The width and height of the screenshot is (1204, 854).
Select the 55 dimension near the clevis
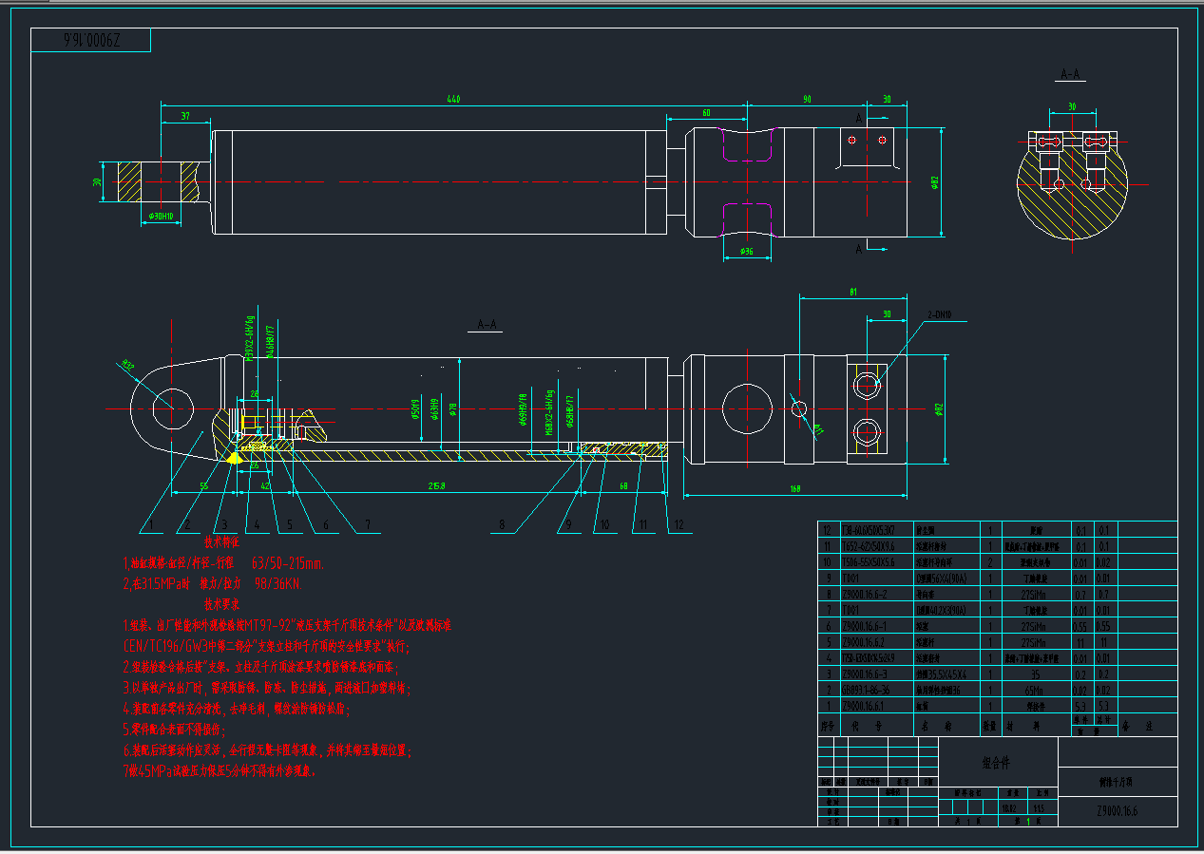[x=203, y=486]
